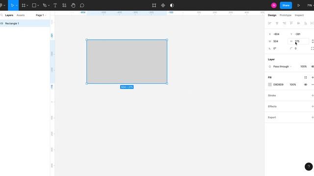
Task: Open the Pen tools dropdown arrow
Action: 49,5
